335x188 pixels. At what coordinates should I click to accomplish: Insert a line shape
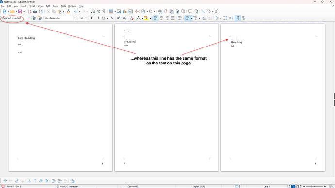point(203,11)
